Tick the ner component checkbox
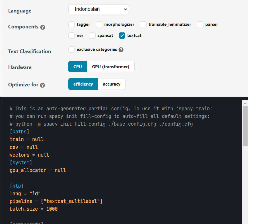 (x=71, y=36)
